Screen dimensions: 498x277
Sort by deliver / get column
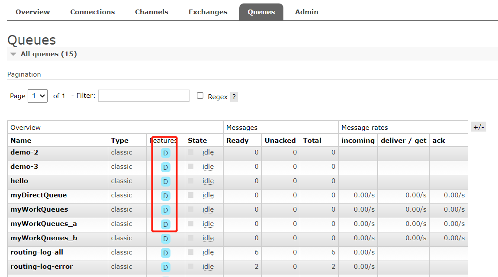click(403, 140)
